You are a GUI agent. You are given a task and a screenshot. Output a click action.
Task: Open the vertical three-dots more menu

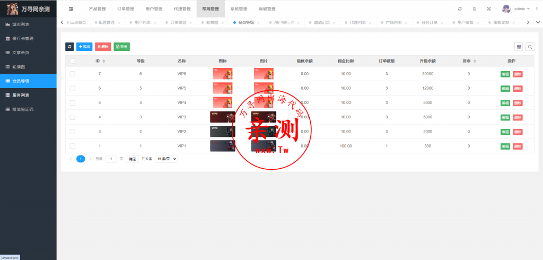pyautogui.click(x=537, y=8)
